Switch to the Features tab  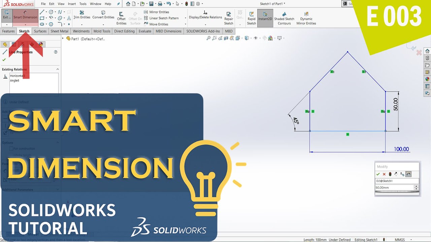pos(8,31)
